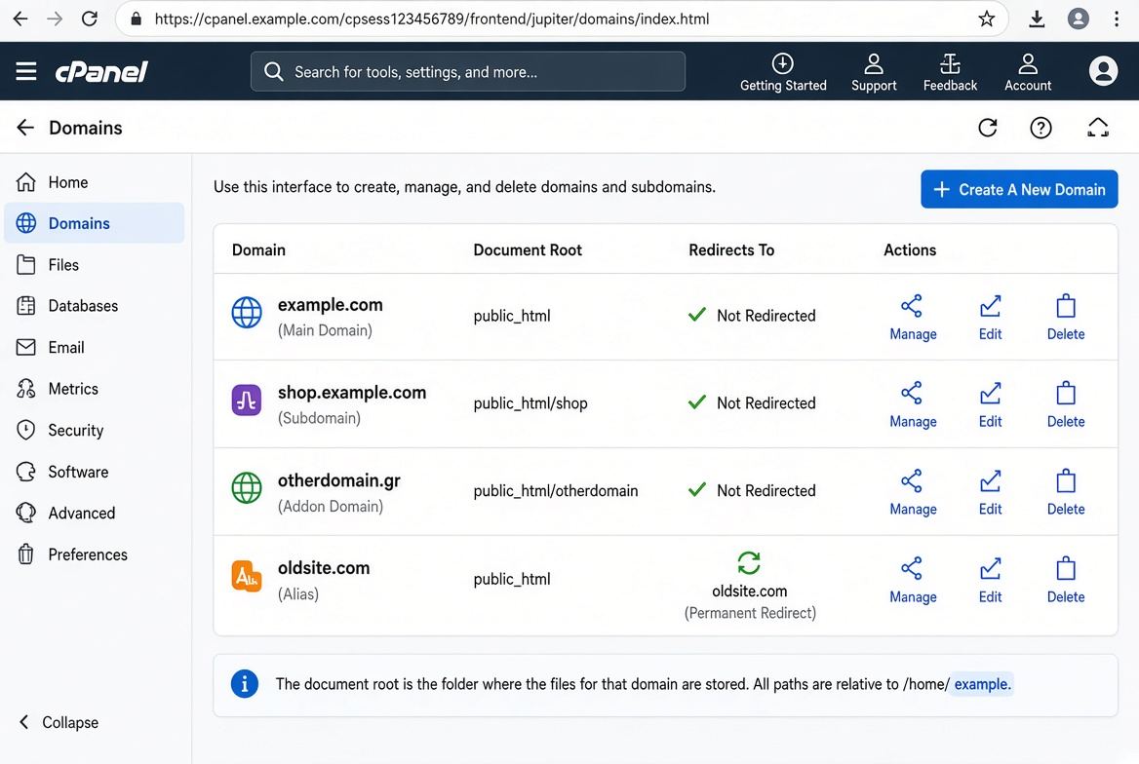This screenshot has height=764, width=1139.
Task: Open the browser three-dot menu
Action: coord(1117,19)
